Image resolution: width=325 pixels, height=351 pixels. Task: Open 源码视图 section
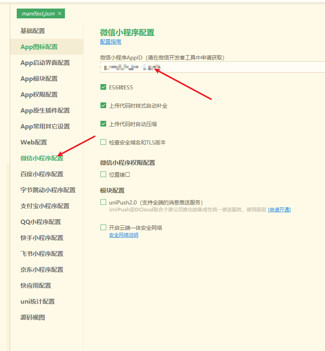pos(33,317)
